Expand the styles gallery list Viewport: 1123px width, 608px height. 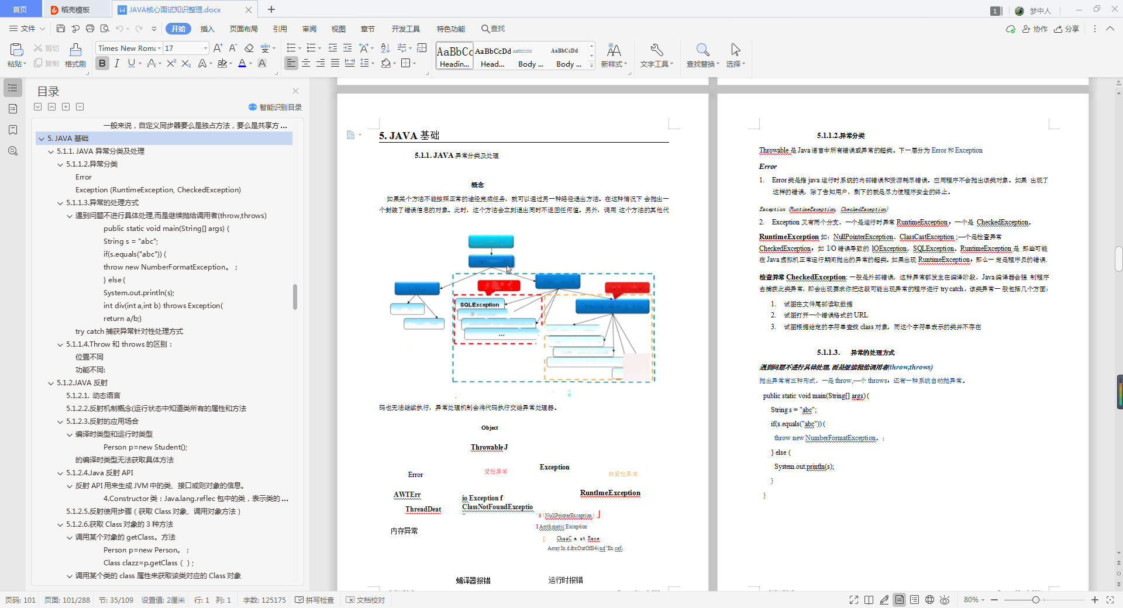592,65
